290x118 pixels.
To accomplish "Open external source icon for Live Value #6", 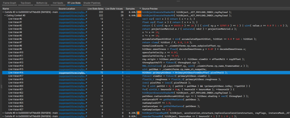I will coord(86,39).
